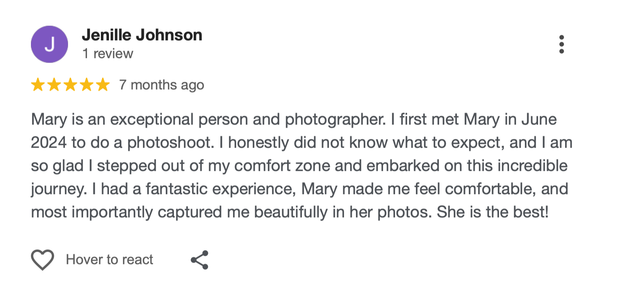
Task: Click the fourth yellow rating star
Action: coord(87,85)
